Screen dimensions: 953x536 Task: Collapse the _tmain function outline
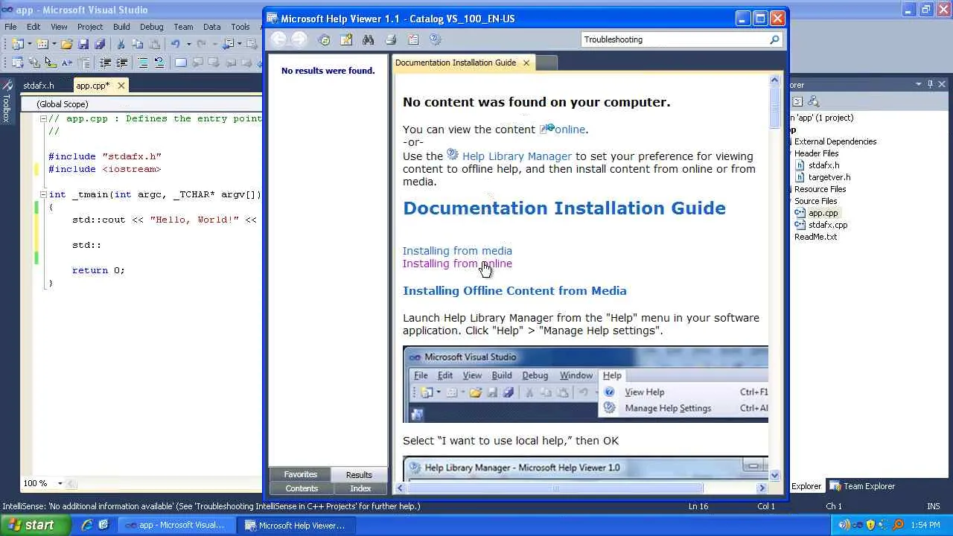(43, 194)
